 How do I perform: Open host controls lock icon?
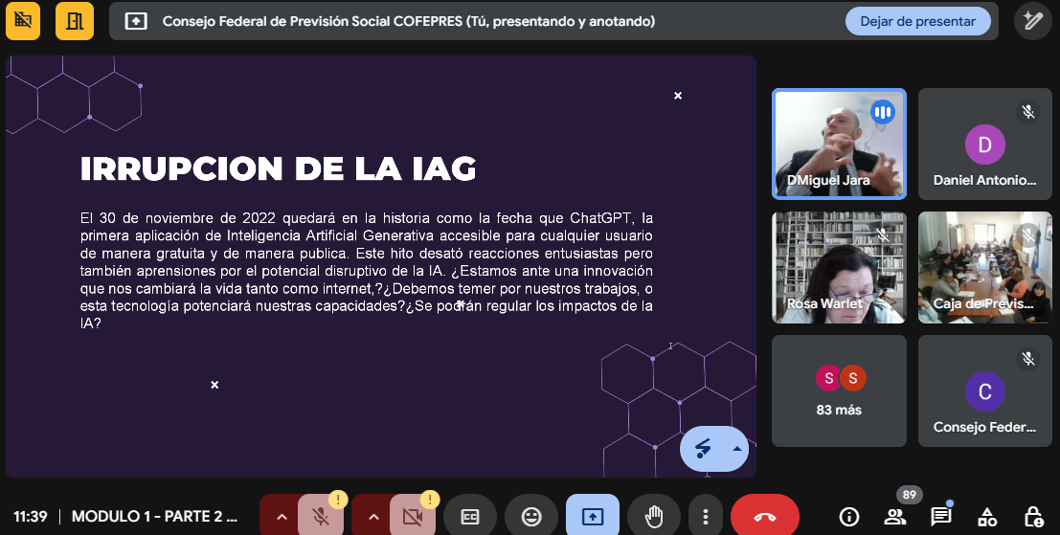coord(1033,517)
